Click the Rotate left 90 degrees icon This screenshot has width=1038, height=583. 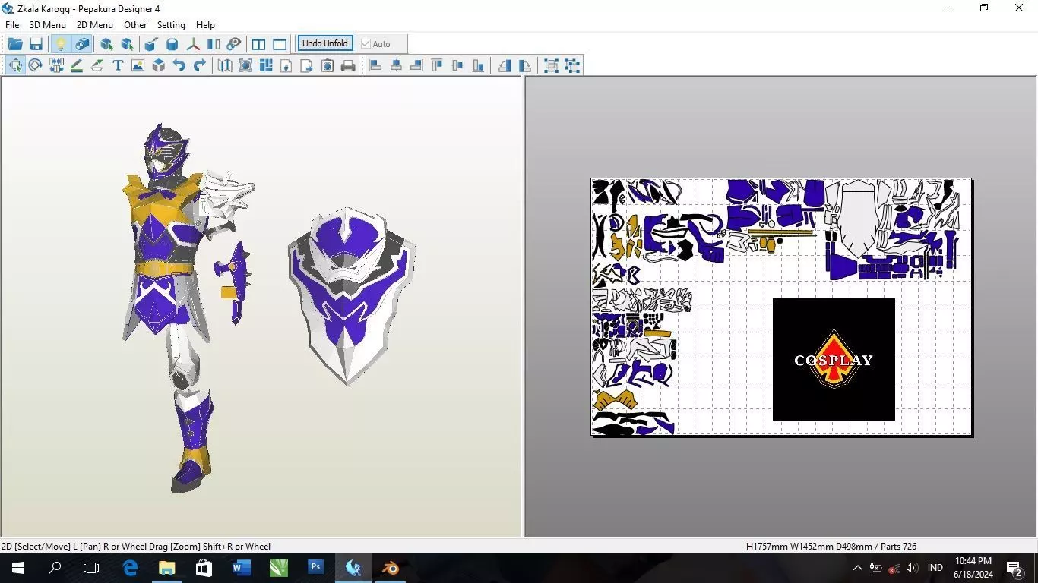click(x=505, y=65)
